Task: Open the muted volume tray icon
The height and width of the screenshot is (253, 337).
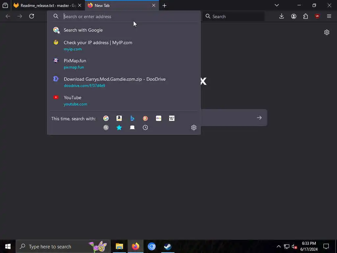Action: [x=295, y=246]
